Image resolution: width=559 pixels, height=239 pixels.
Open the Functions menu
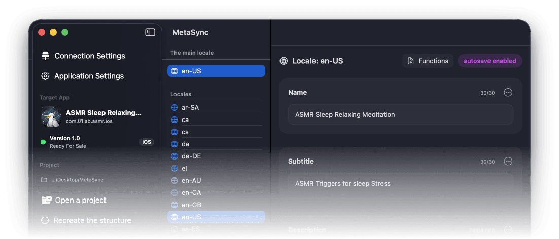[x=428, y=61]
